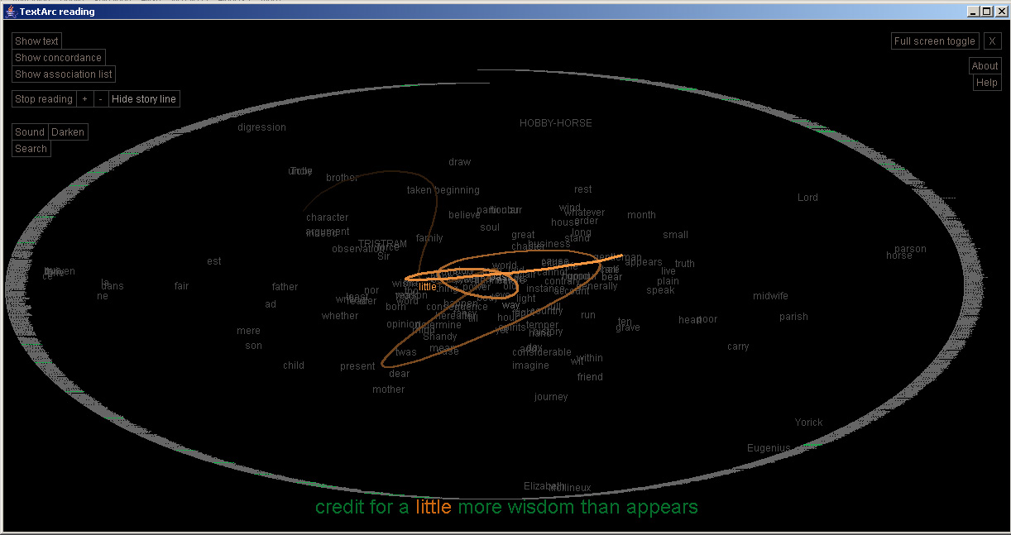The width and height of the screenshot is (1011, 535).
Task: Toggle full screen mode
Action: click(x=935, y=41)
